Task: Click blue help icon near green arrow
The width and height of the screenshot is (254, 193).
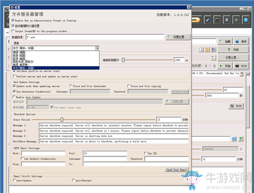Action: [x=234, y=139]
